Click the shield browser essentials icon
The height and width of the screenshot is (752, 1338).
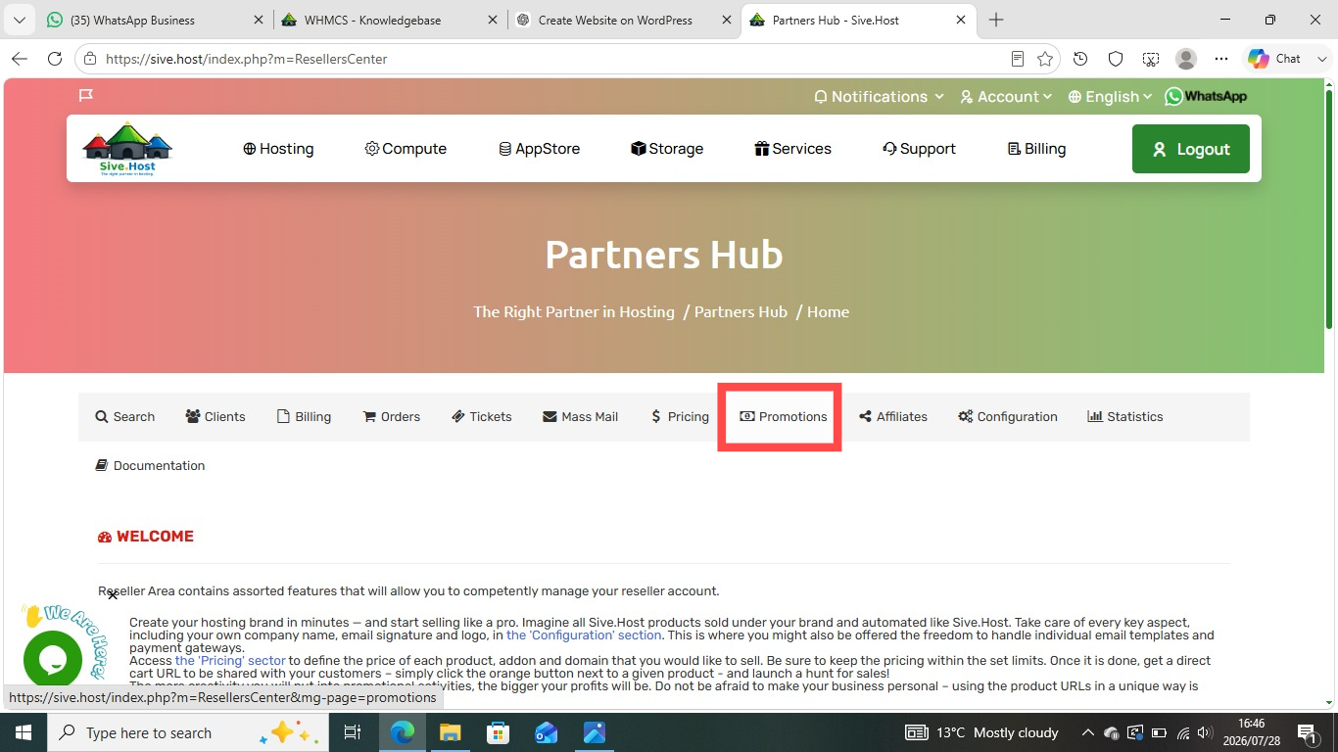tap(1116, 59)
